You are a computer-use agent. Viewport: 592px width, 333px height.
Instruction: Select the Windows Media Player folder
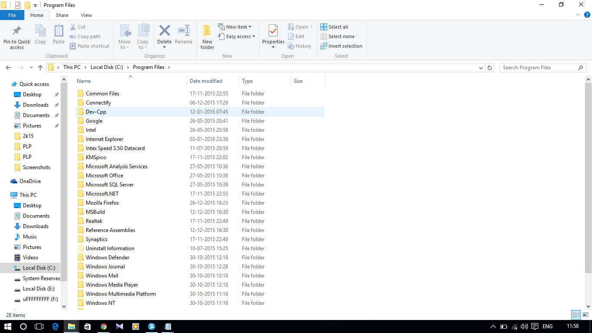click(x=200, y=285)
